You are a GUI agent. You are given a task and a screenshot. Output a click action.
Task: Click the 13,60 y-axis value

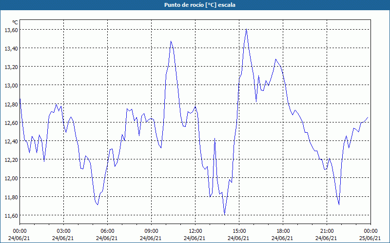11,30
